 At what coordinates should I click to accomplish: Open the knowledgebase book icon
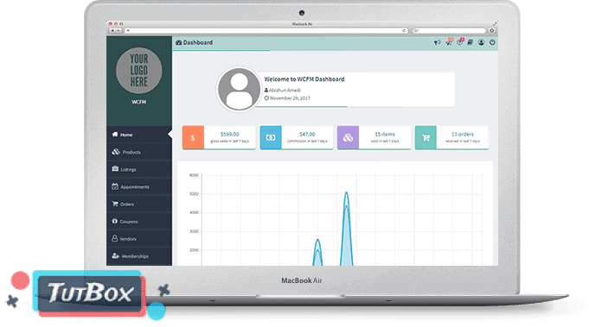click(470, 42)
